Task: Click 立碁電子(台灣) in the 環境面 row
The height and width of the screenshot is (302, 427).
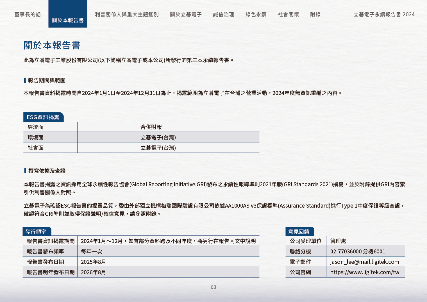Action: click(x=158, y=137)
